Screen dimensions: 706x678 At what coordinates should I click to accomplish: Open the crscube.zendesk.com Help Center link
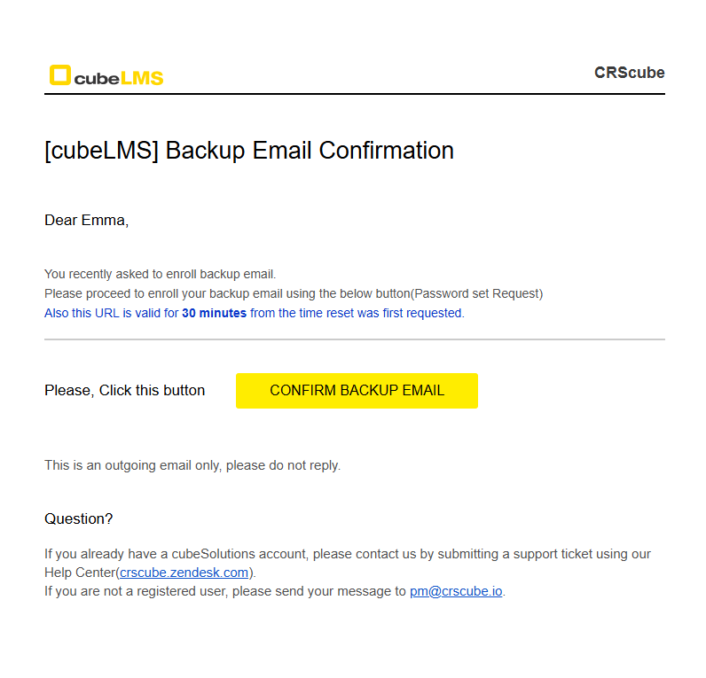pyautogui.click(x=184, y=573)
